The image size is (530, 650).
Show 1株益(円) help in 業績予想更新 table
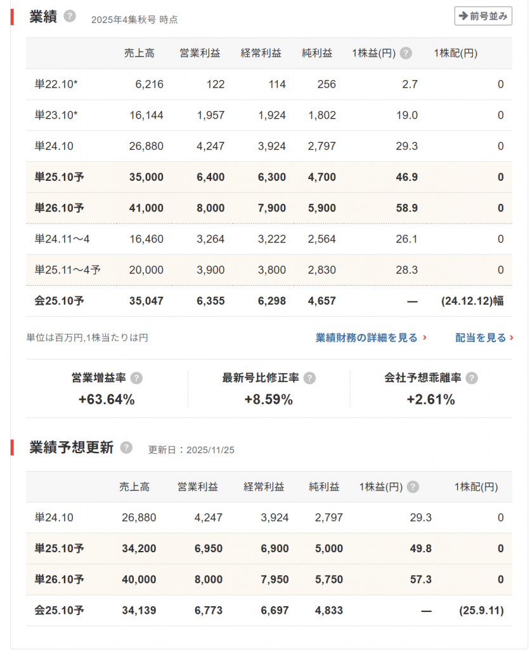[413, 487]
